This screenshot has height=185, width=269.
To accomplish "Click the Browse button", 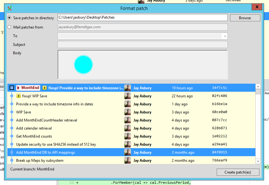I will coord(245,18).
